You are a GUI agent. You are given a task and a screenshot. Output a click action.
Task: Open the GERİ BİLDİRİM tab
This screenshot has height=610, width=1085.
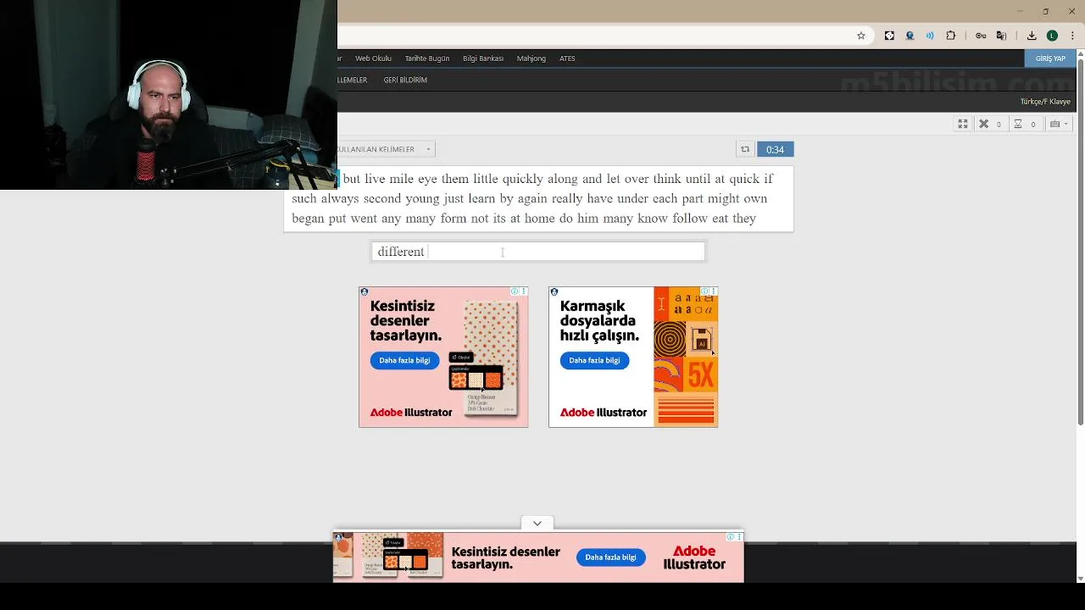(x=405, y=80)
